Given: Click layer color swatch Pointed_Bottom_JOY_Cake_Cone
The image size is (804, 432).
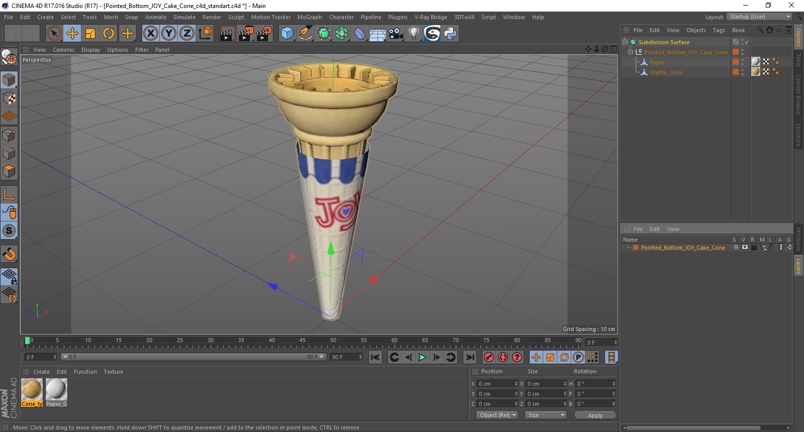Looking at the screenshot, I should click(x=636, y=248).
